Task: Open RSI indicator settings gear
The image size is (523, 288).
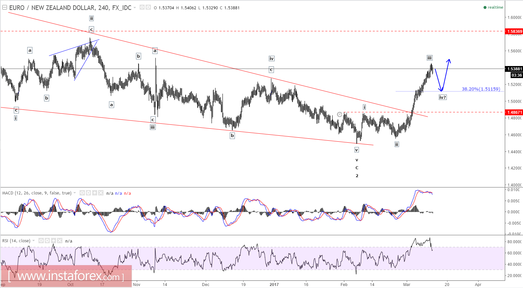Action: [47, 241]
